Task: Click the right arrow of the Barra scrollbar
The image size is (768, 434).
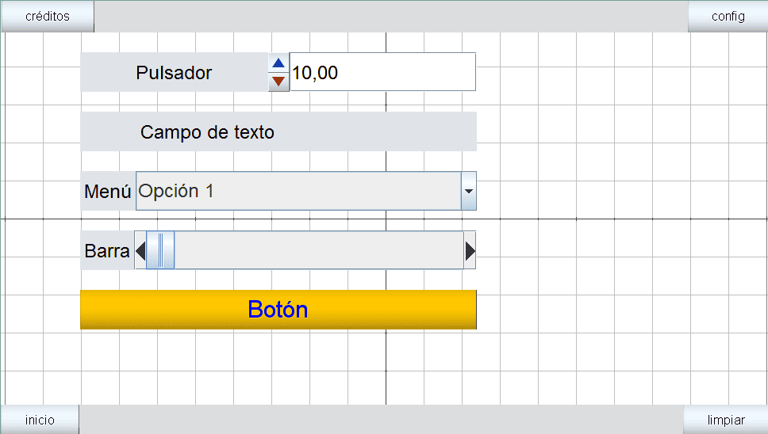Action: [x=470, y=251]
